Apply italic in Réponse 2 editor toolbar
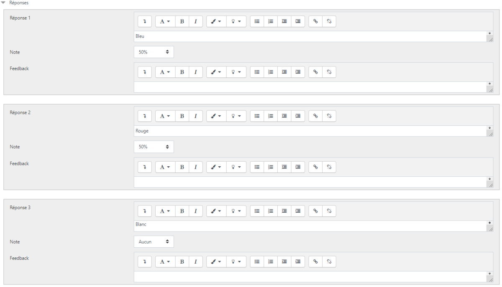Viewport: 502px width, 287px height. click(196, 116)
